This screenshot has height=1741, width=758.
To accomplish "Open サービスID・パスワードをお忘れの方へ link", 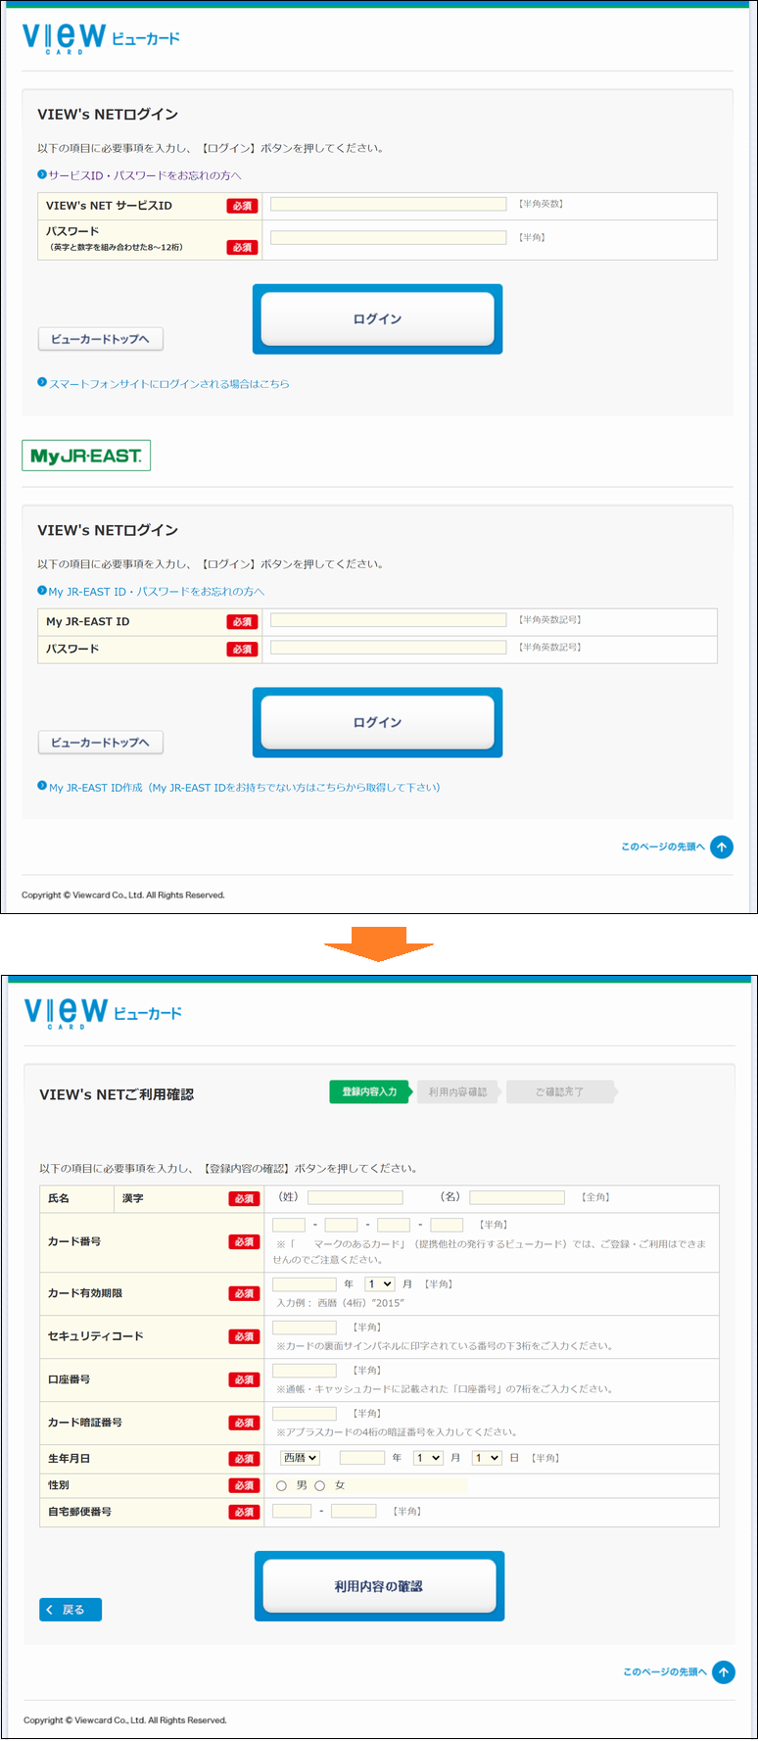I will coord(144,175).
